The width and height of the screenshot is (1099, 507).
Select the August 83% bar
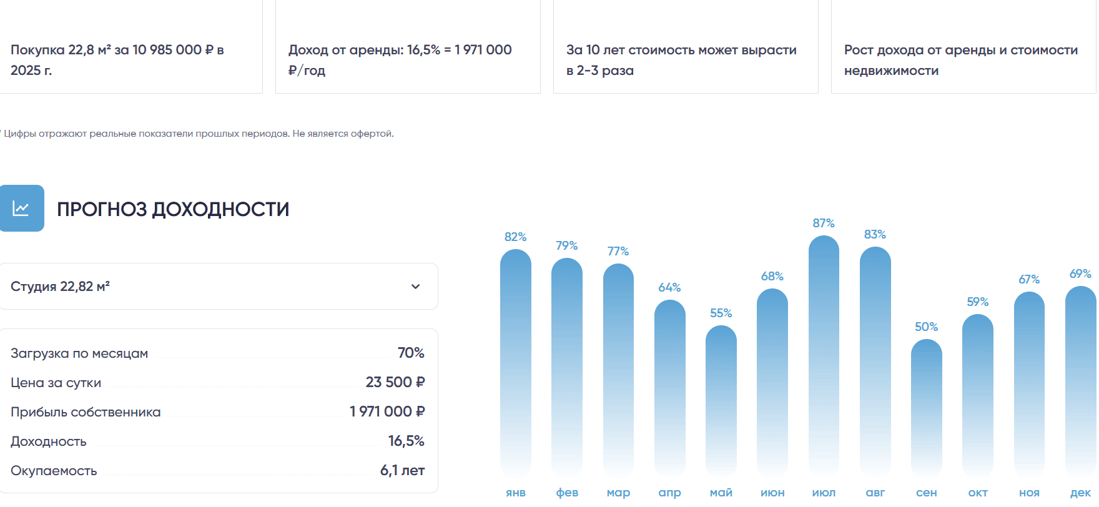tap(875, 362)
